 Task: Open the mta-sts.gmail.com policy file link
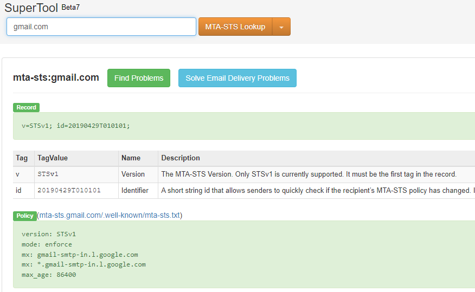110,215
